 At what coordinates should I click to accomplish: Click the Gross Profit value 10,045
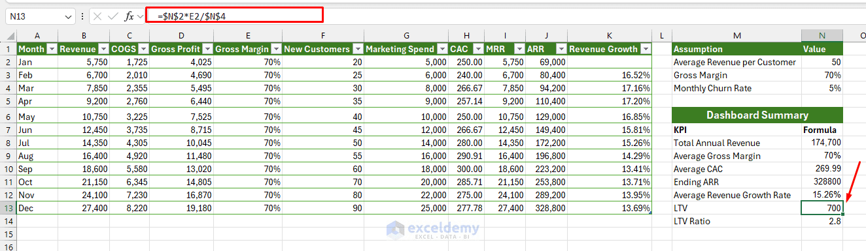(x=181, y=143)
